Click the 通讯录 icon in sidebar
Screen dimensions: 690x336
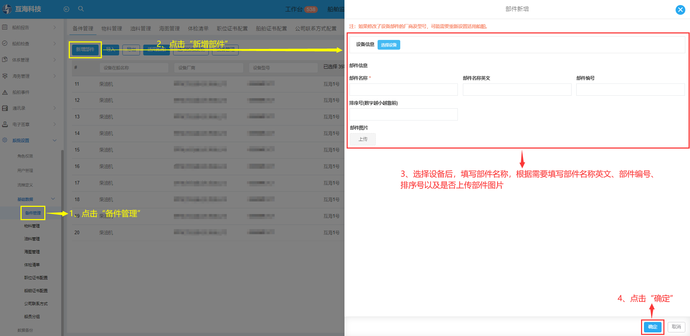[5, 108]
